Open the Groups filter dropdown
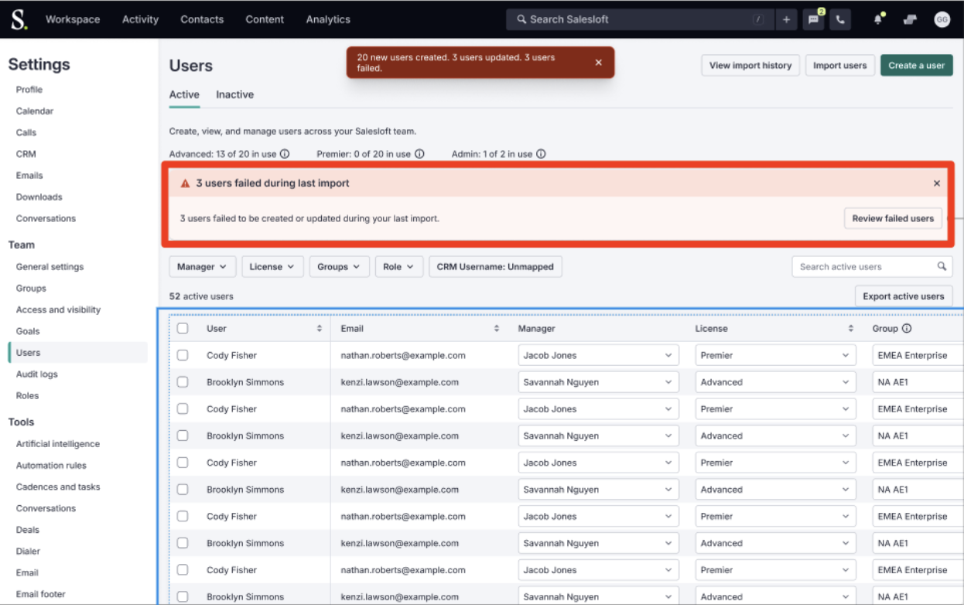 [339, 267]
